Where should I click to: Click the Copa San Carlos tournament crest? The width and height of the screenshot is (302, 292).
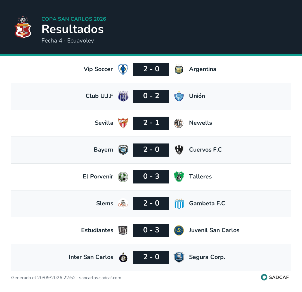(23, 27)
